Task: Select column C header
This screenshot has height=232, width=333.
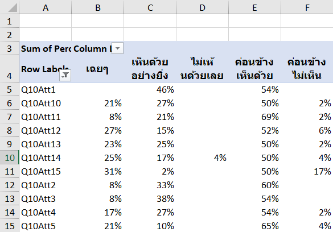Action: [x=150, y=7]
